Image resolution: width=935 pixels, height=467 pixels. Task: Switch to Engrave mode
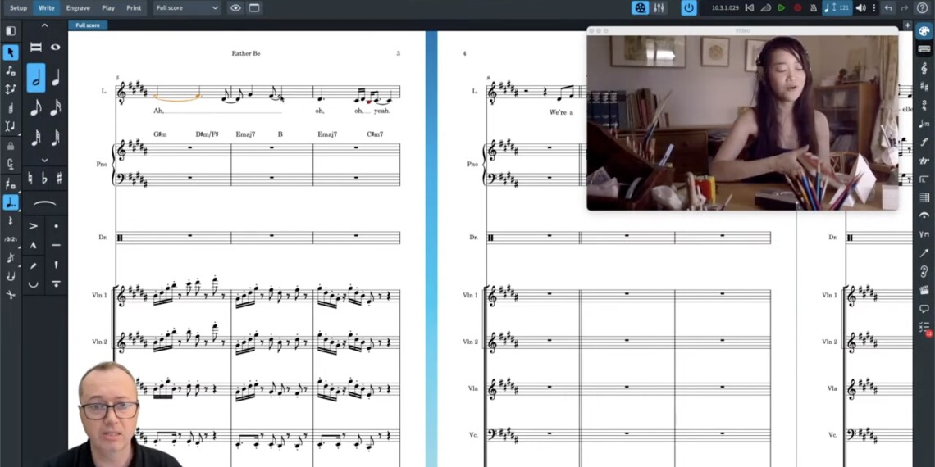(78, 8)
